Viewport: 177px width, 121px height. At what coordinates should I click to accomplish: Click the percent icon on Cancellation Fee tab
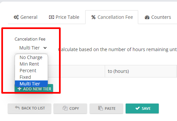coord(93,17)
